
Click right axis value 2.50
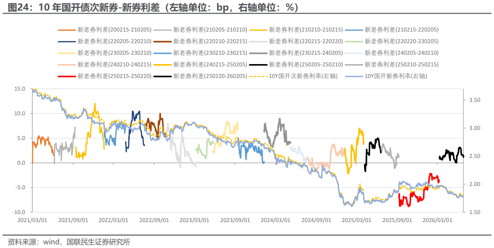tap(474, 156)
